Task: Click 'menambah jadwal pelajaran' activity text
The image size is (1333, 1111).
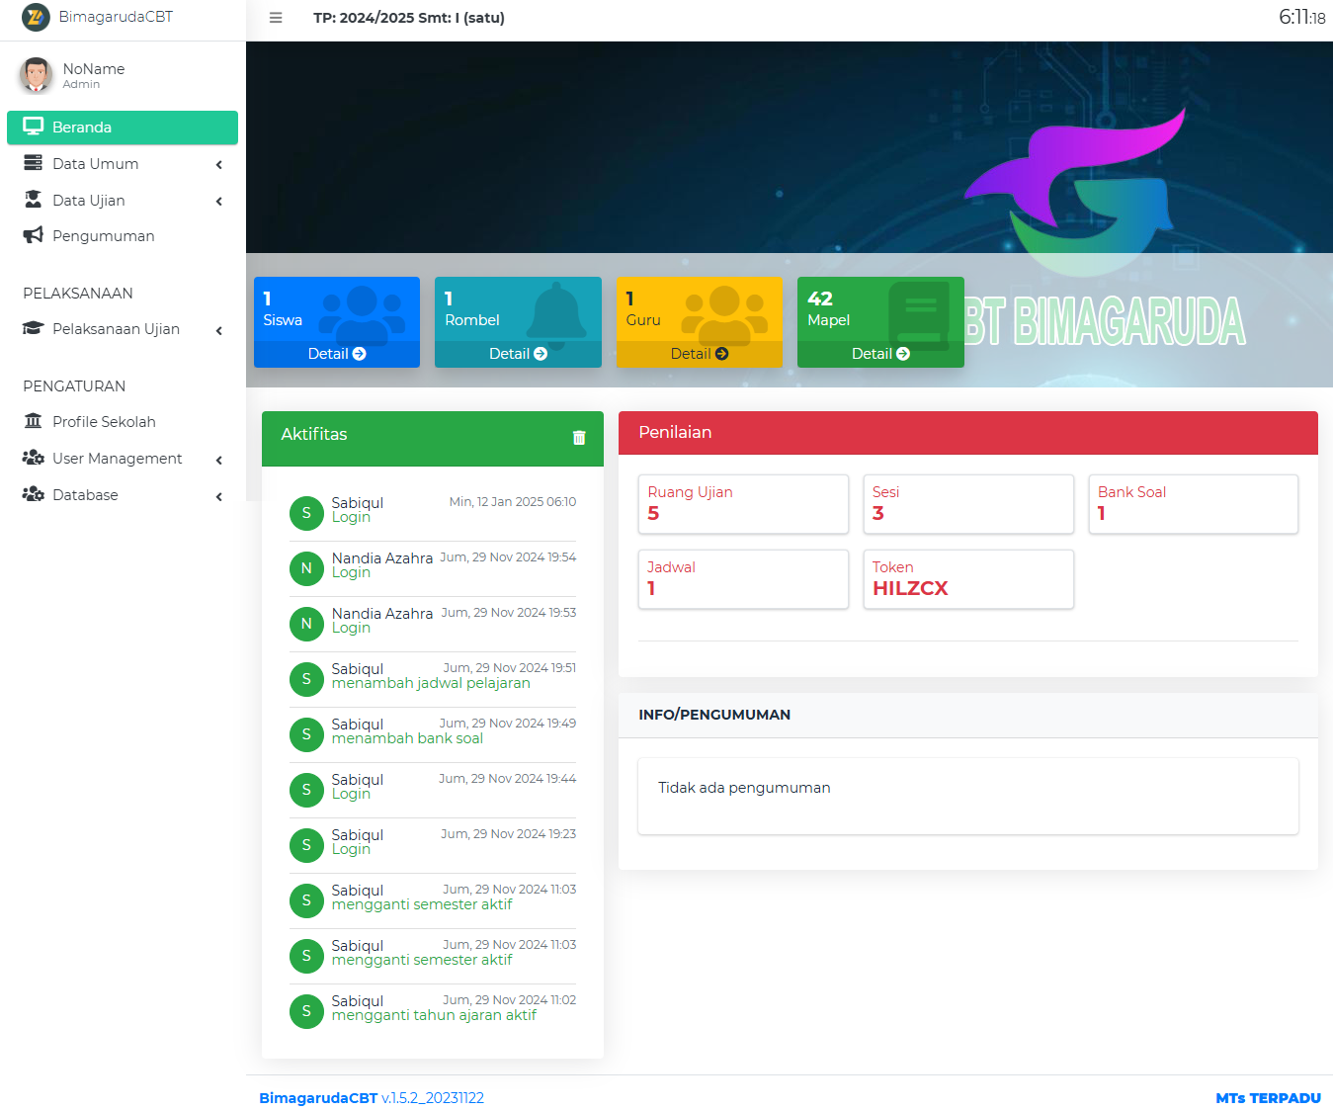Action: point(431,684)
